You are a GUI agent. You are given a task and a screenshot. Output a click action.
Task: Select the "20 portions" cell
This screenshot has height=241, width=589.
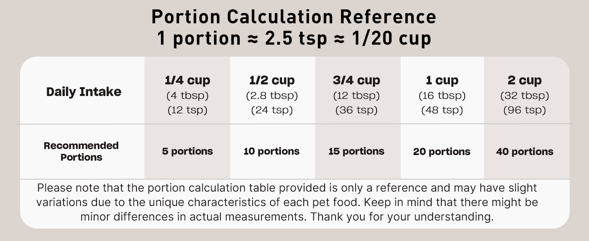(442, 152)
